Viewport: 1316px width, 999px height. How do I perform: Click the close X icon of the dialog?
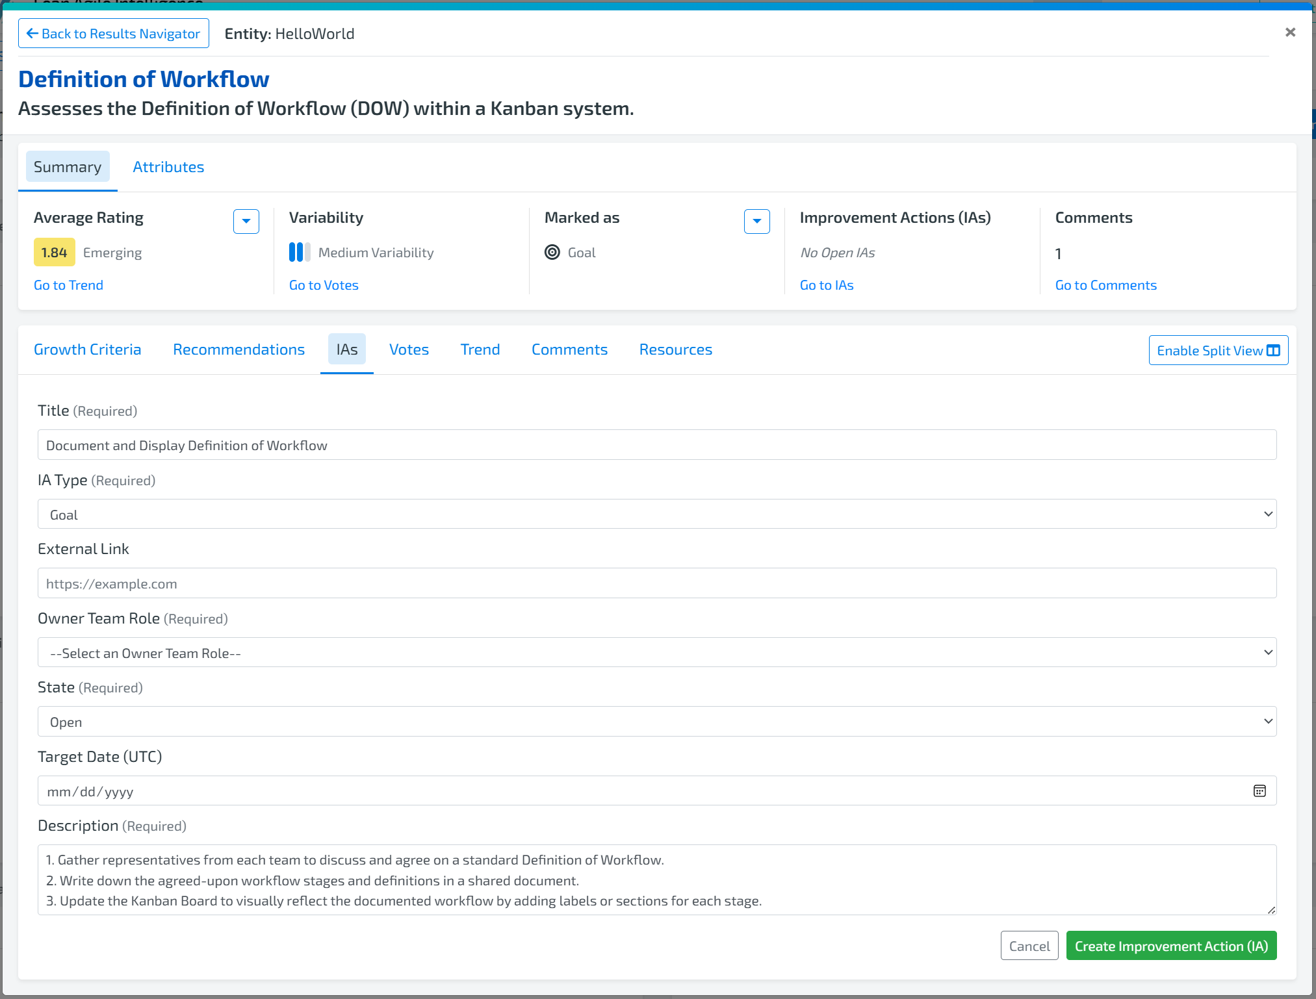click(x=1290, y=32)
